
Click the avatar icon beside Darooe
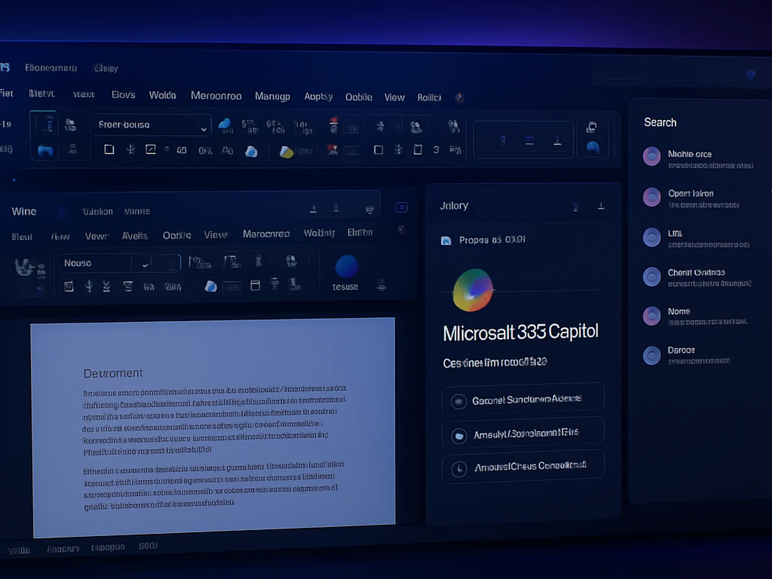tap(652, 356)
